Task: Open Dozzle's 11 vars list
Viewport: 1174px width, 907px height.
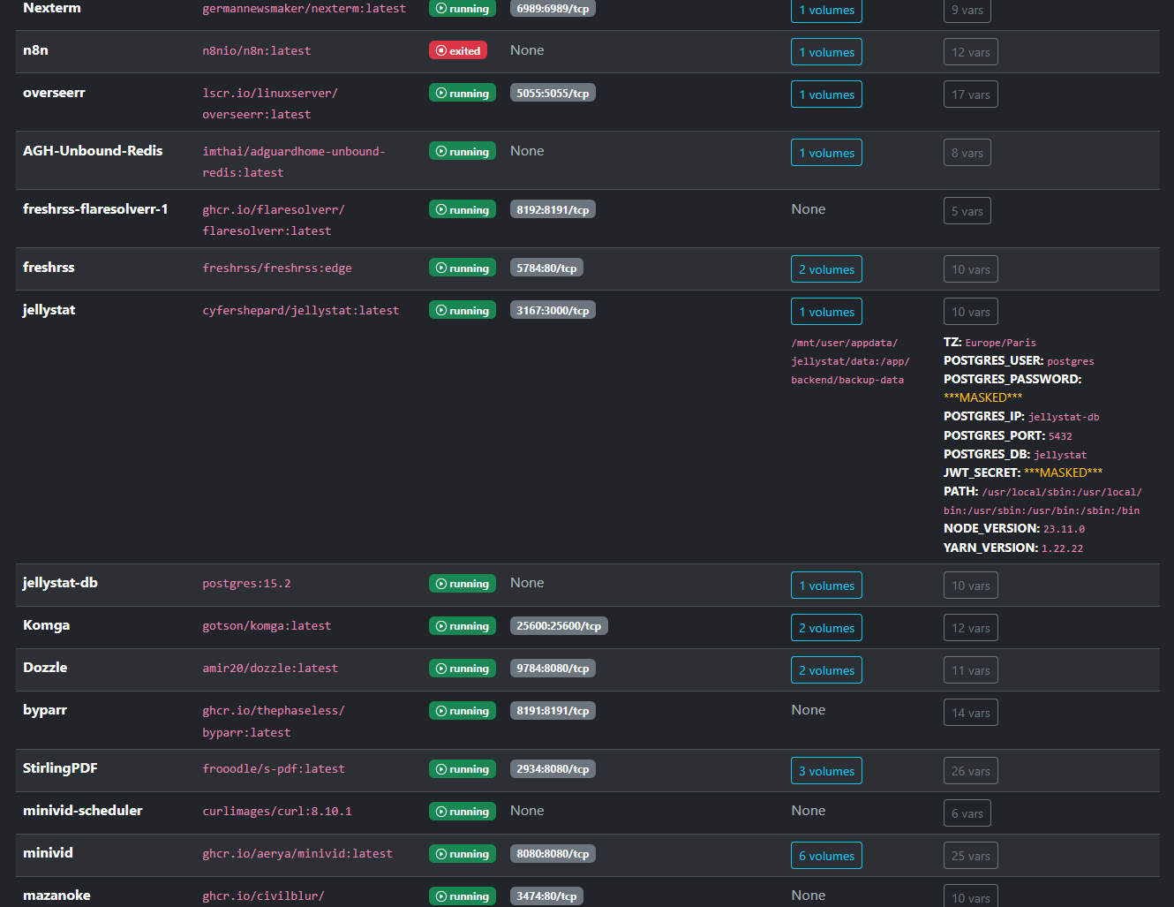Action: [971, 670]
